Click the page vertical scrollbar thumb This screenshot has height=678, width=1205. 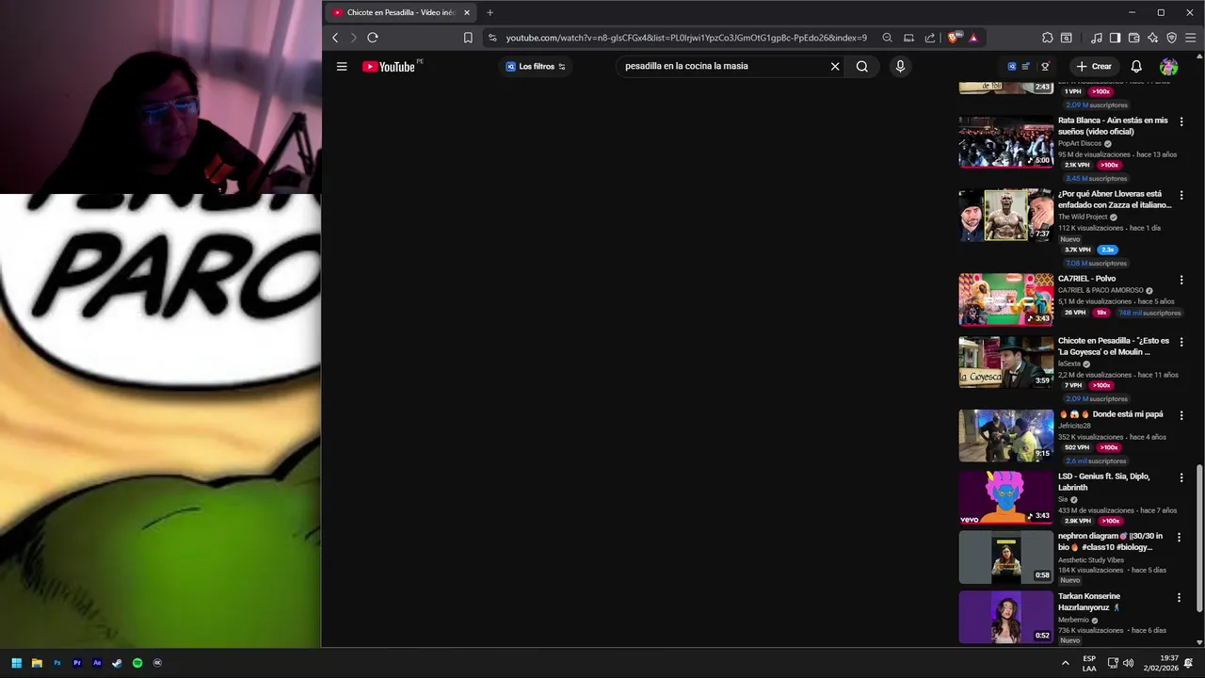point(1199,539)
